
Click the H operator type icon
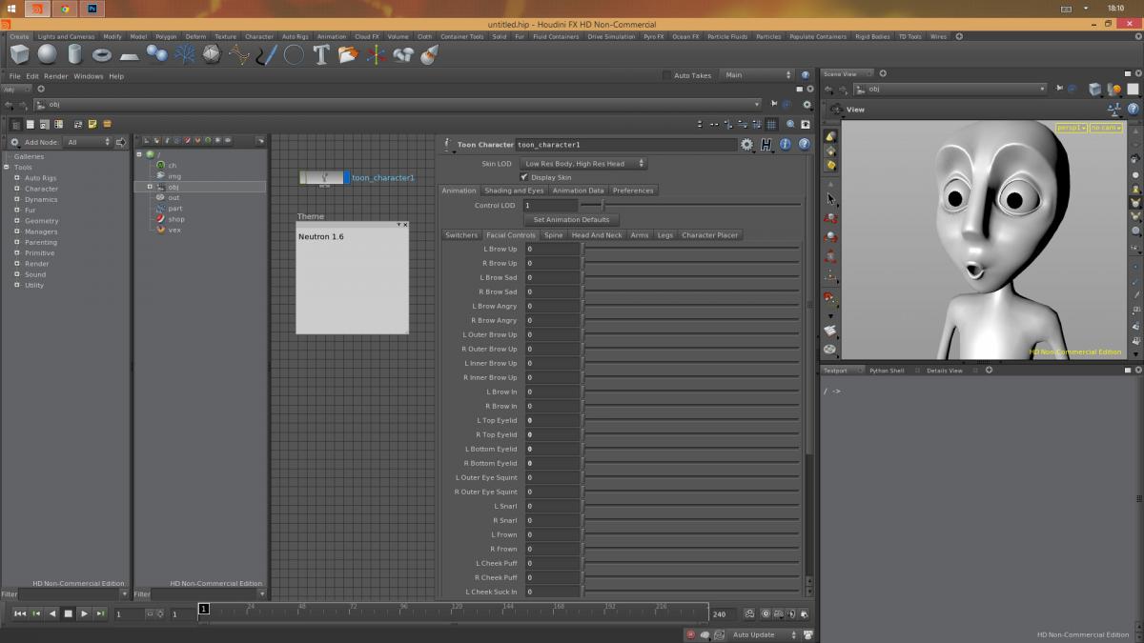click(766, 145)
